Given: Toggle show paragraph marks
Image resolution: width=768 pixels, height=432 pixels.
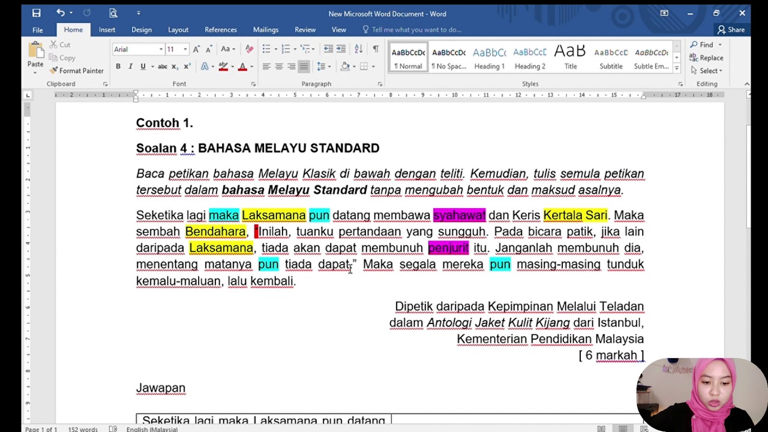Looking at the screenshot, I should pos(376,49).
